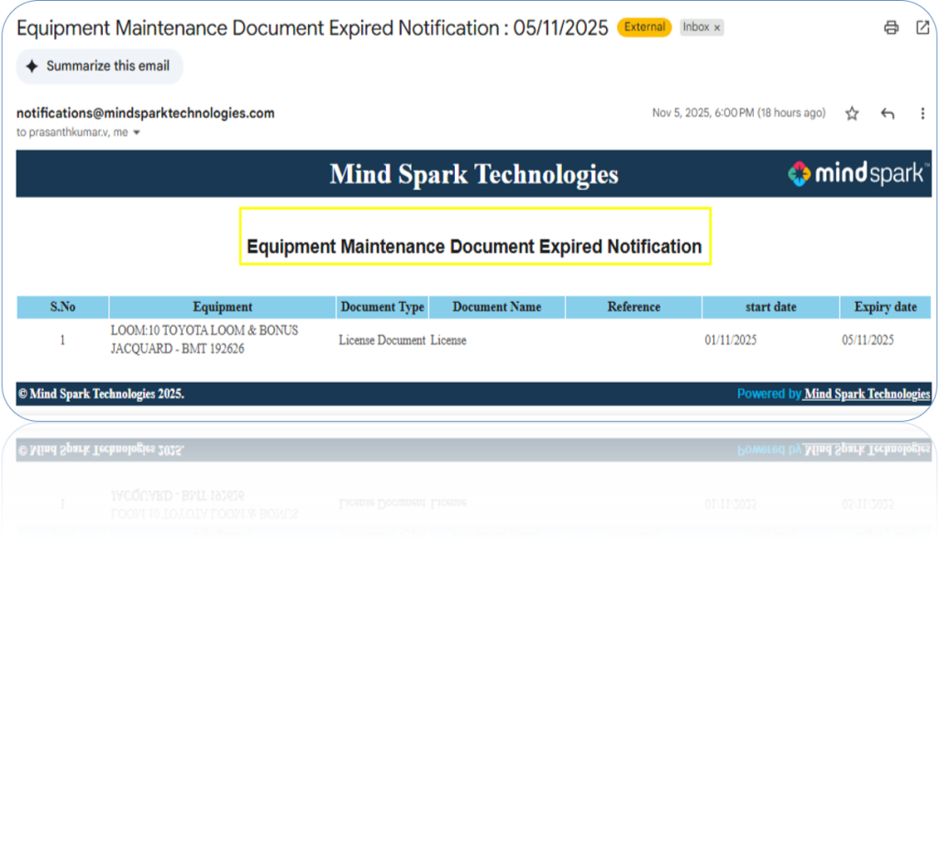Click the Inbox label text
Viewport: 939px width, 845px height.
tap(695, 28)
